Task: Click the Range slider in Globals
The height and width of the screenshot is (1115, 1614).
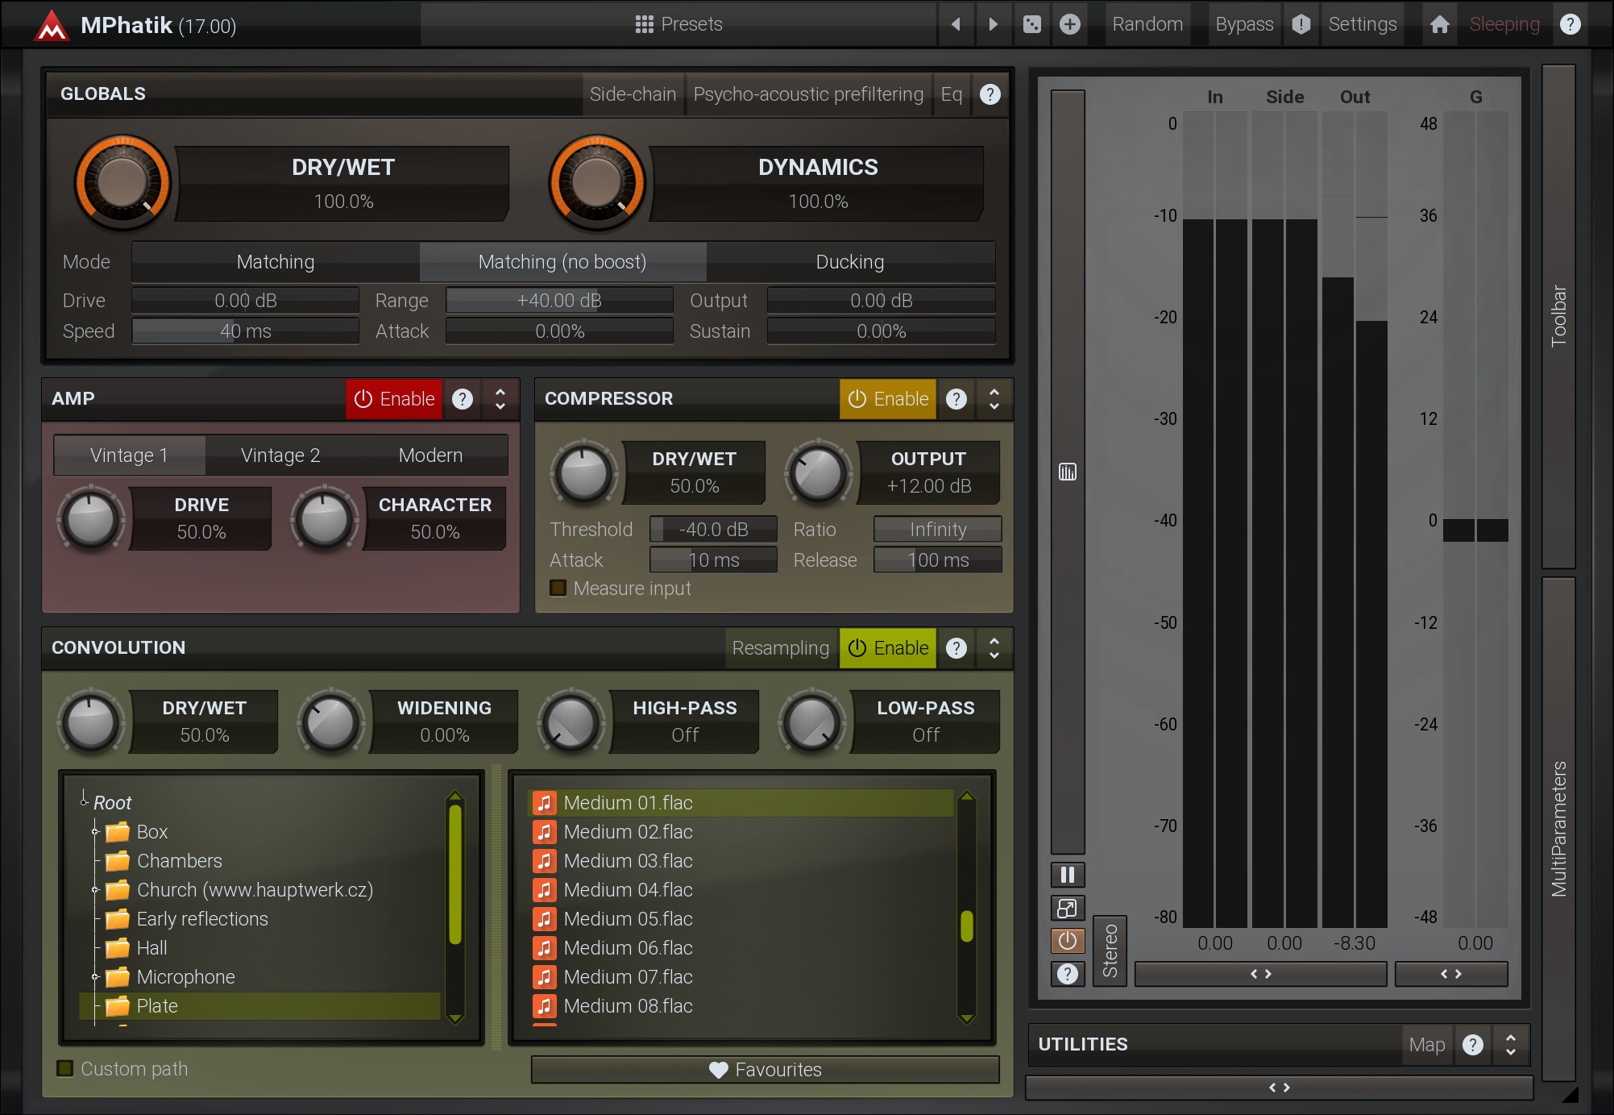Action: tap(559, 301)
